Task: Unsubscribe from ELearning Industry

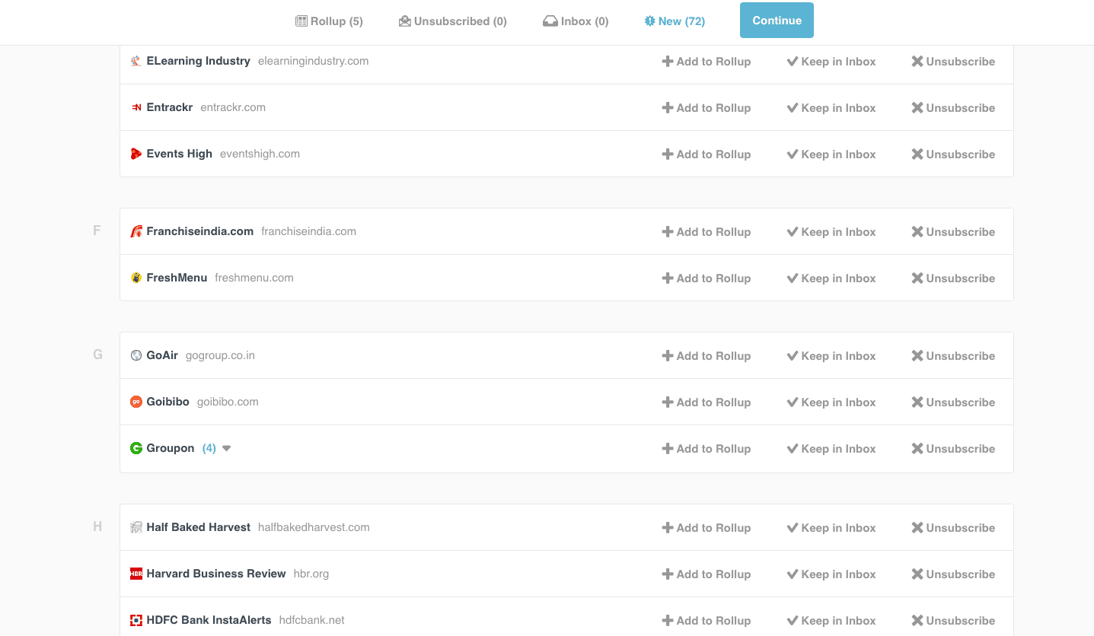Action: pyautogui.click(x=953, y=62)
